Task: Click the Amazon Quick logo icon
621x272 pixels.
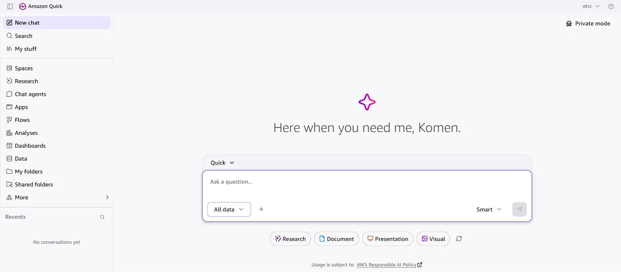Action: coord(23,6)
